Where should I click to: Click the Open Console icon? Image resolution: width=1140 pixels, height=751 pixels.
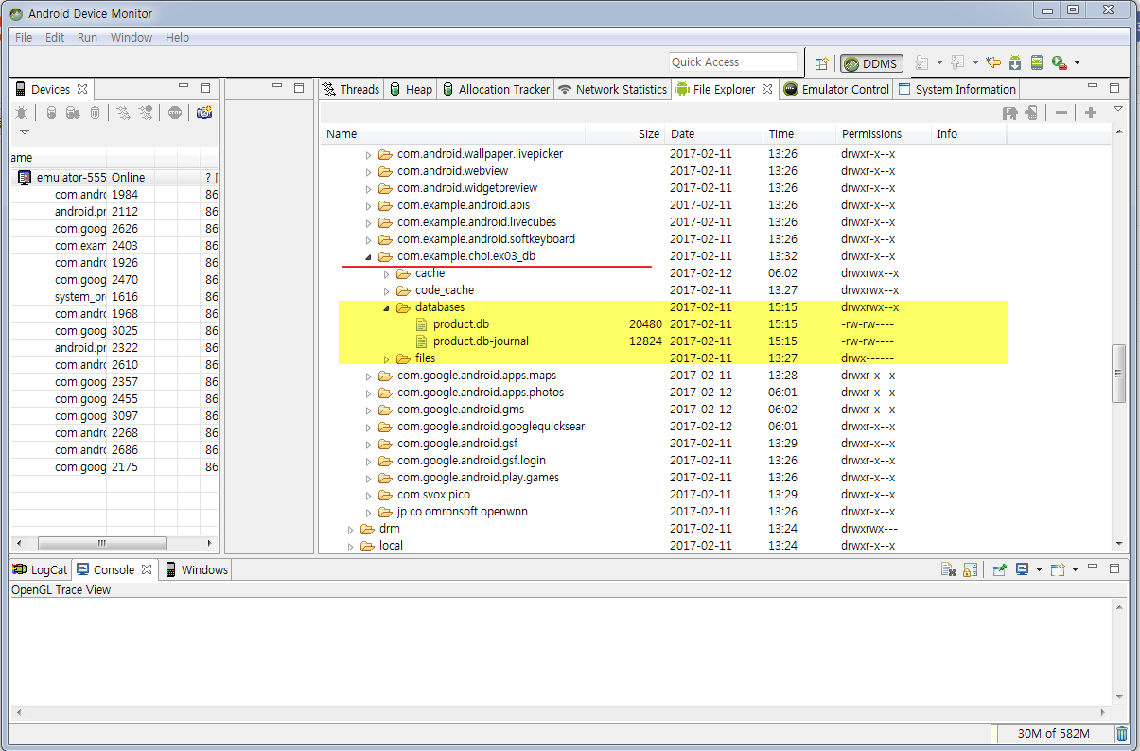coord(1058,569)
